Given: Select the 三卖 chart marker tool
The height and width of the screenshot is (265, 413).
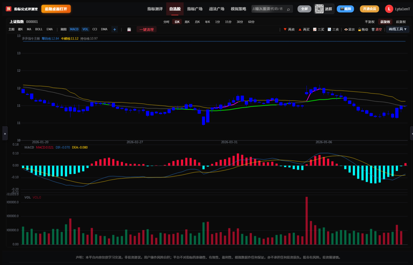Looking at the screenshot, I should tap(333, 29).
